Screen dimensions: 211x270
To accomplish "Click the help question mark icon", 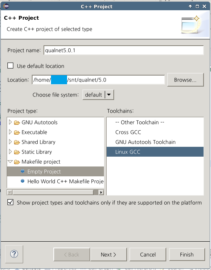I will coord(14,254).
